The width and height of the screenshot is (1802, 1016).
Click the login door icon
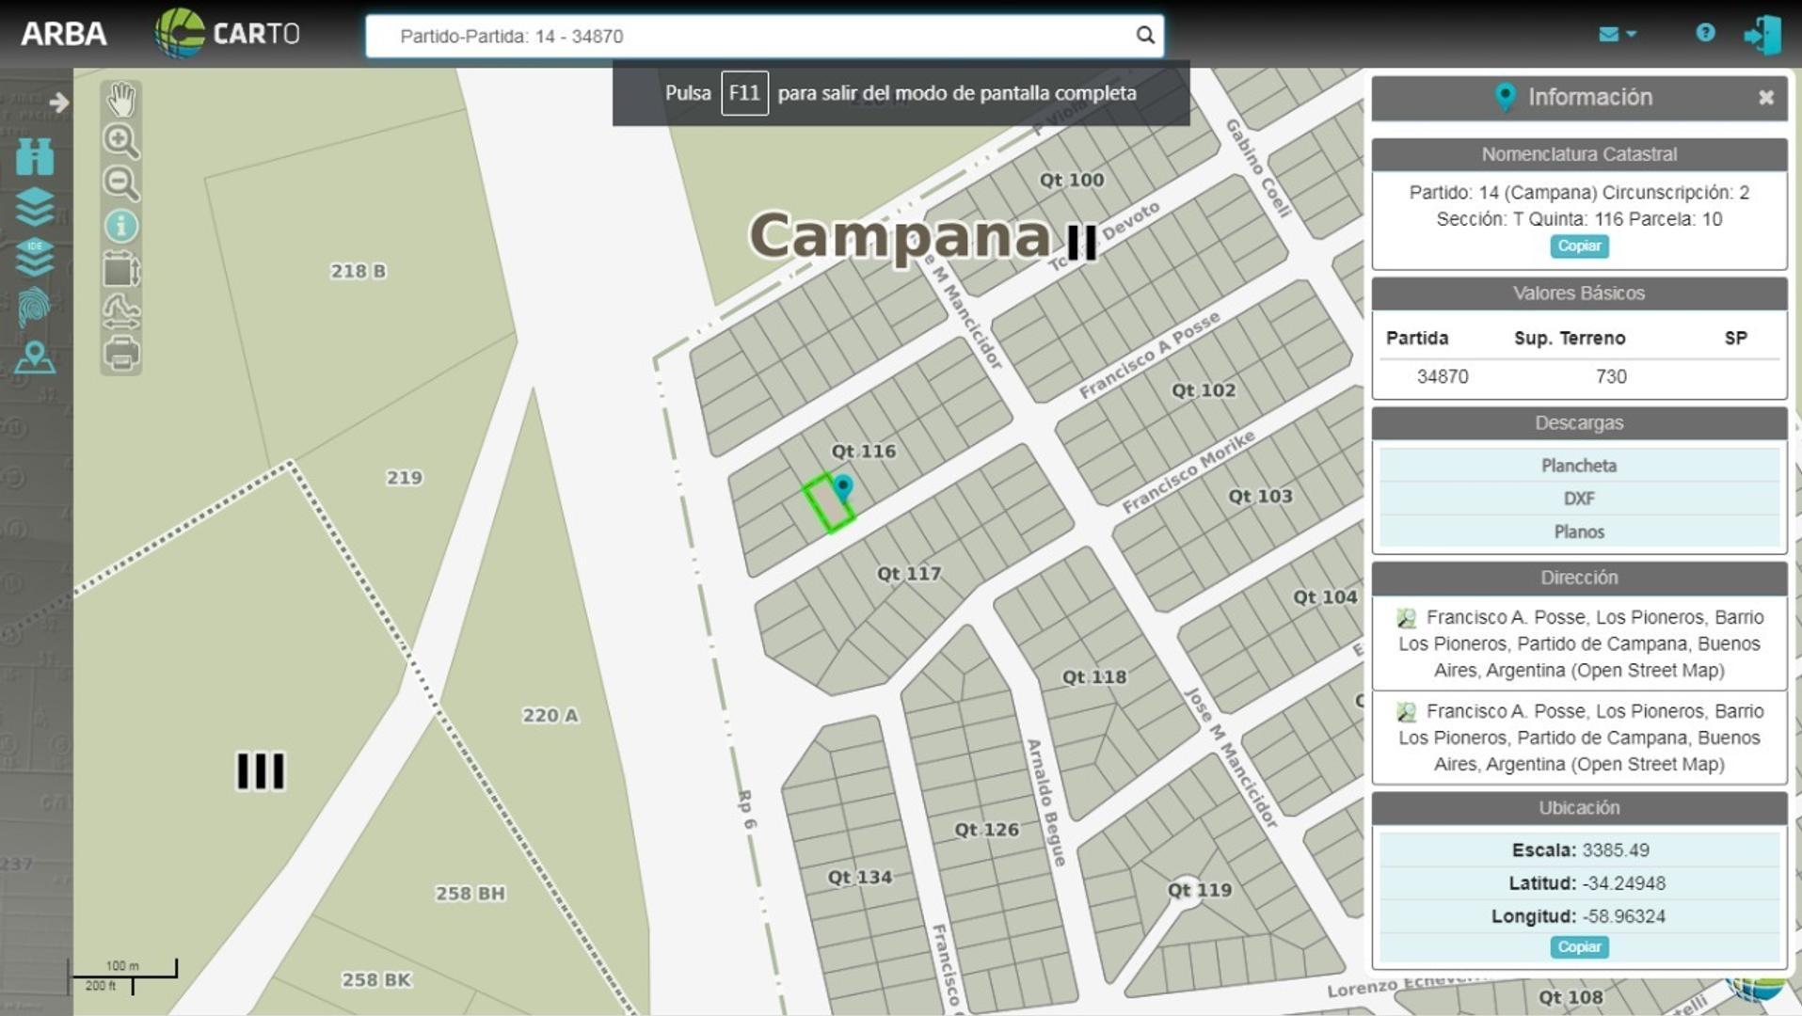pos(1762,35)
